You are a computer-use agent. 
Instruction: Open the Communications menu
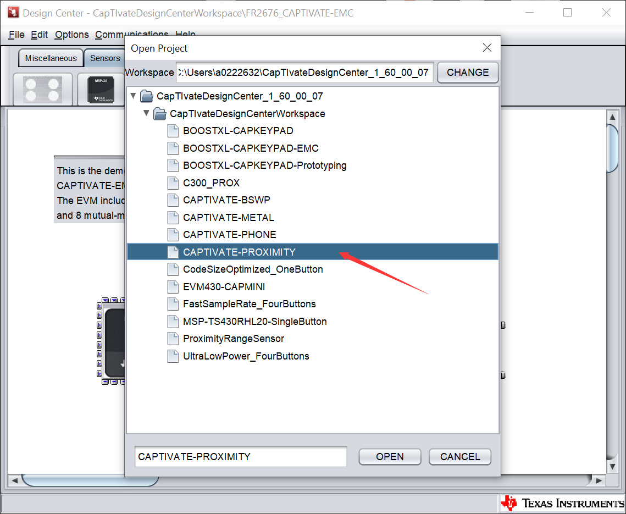pos(131,35)
